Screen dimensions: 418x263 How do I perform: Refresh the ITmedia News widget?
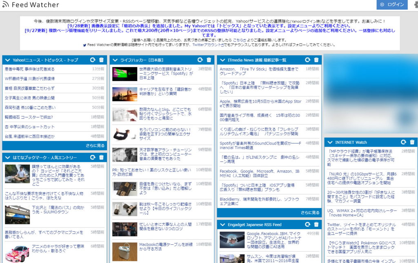pyautogui.click(x=308, y=60)
